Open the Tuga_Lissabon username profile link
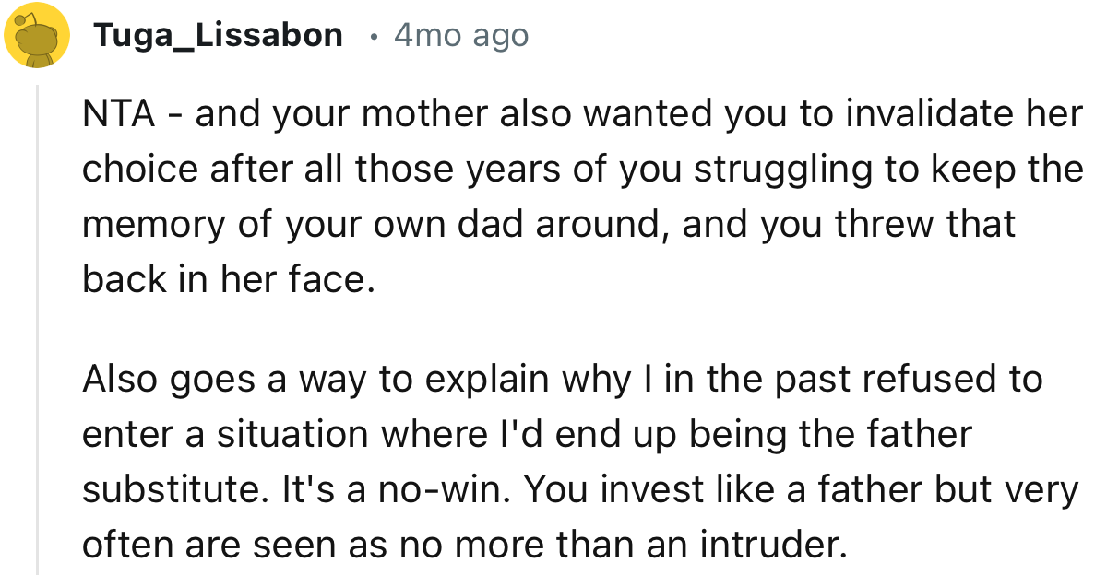The image size is (1095, 575). 218,36
